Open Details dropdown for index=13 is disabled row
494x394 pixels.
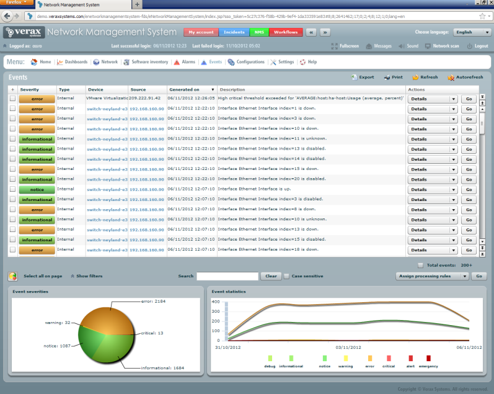[433, 149]
